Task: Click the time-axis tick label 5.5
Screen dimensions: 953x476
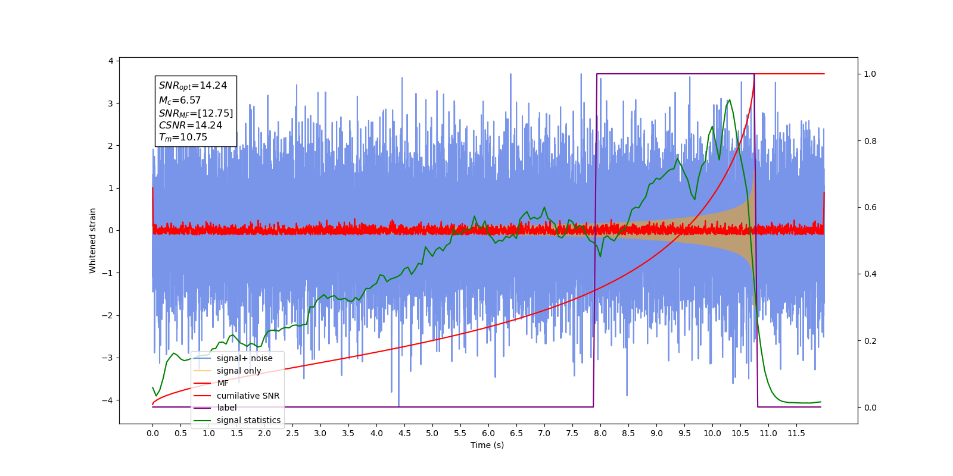Action: 460,433
